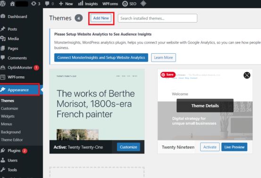Open the Posts menu label
Image resolution: width=261 pixels, height=178 pixels.
(12, 29)
